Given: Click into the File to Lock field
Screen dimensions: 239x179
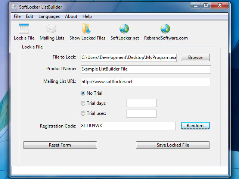Looking at the screenshot, I should click(128, 58).
